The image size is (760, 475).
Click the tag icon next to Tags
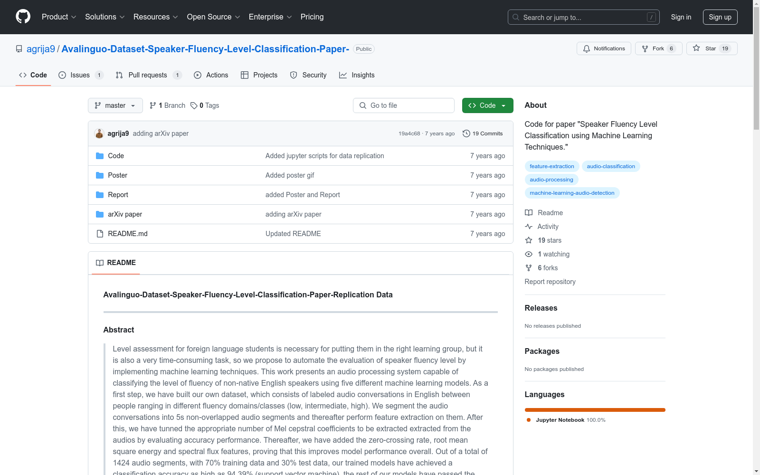(x=194, y=105)
